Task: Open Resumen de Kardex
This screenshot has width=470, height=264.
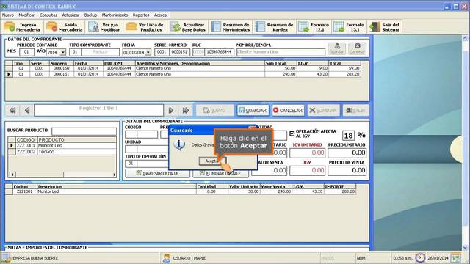Action: tap(275, 27)
